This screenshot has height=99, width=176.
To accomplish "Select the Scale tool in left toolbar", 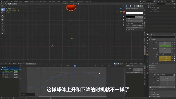I will [2, 23].
